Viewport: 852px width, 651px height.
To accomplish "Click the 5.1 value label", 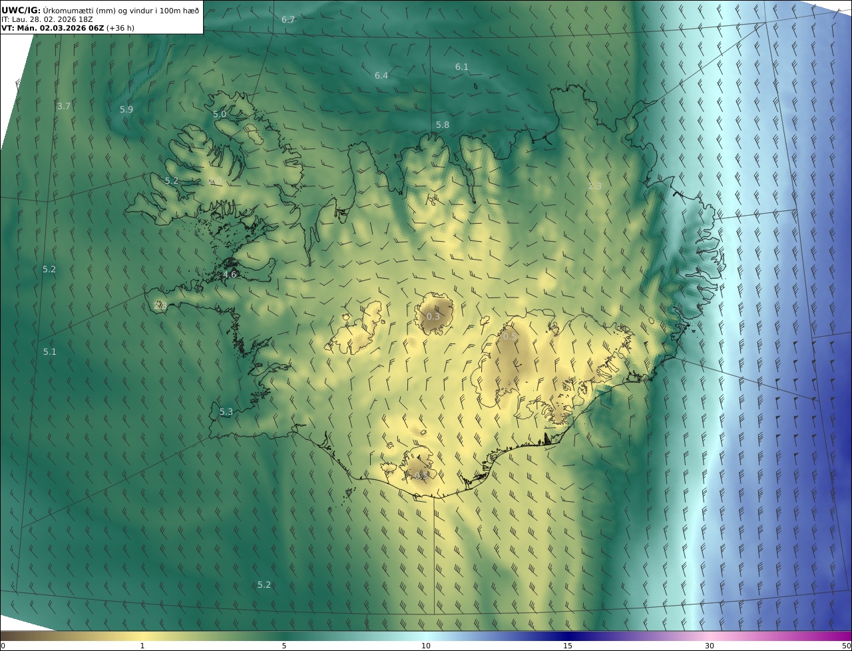I will tap(50, 352).
